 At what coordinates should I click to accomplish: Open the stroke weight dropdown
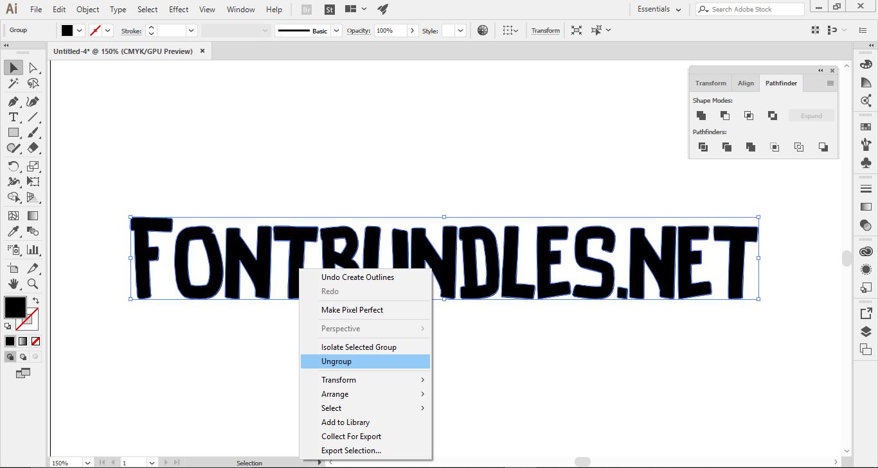coord(191,30)
